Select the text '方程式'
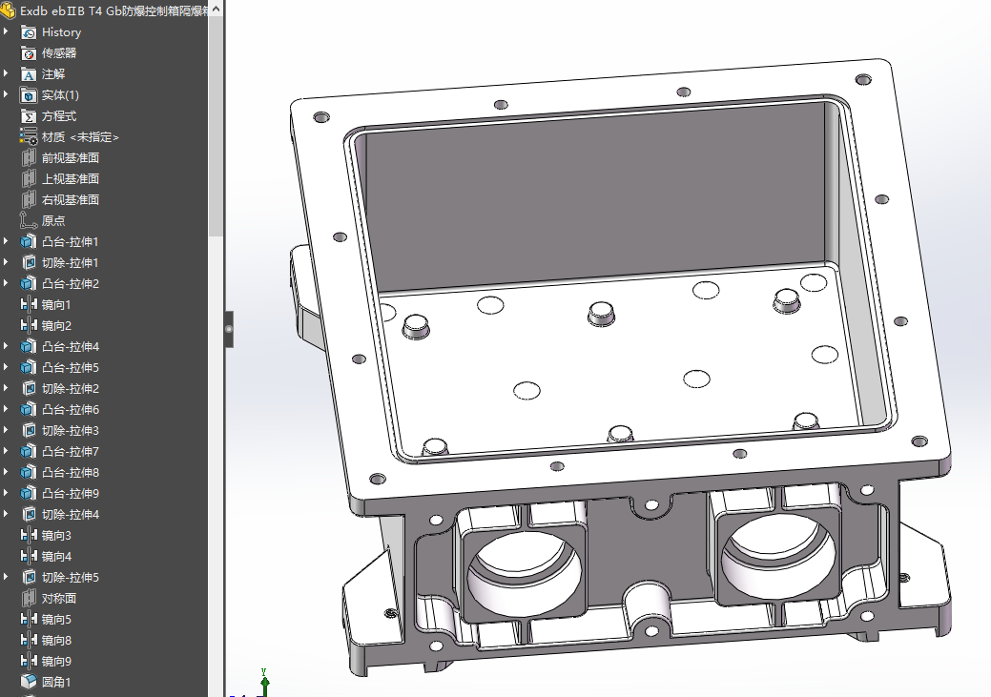This screenshot has width=991, height=697. (x=59, y=116)
